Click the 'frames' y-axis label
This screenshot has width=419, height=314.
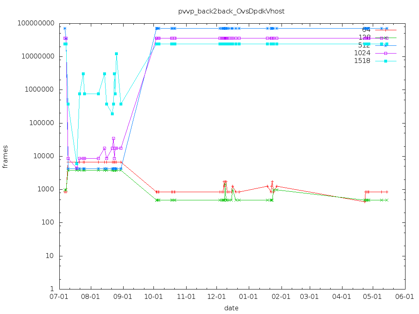click(5, 156)
